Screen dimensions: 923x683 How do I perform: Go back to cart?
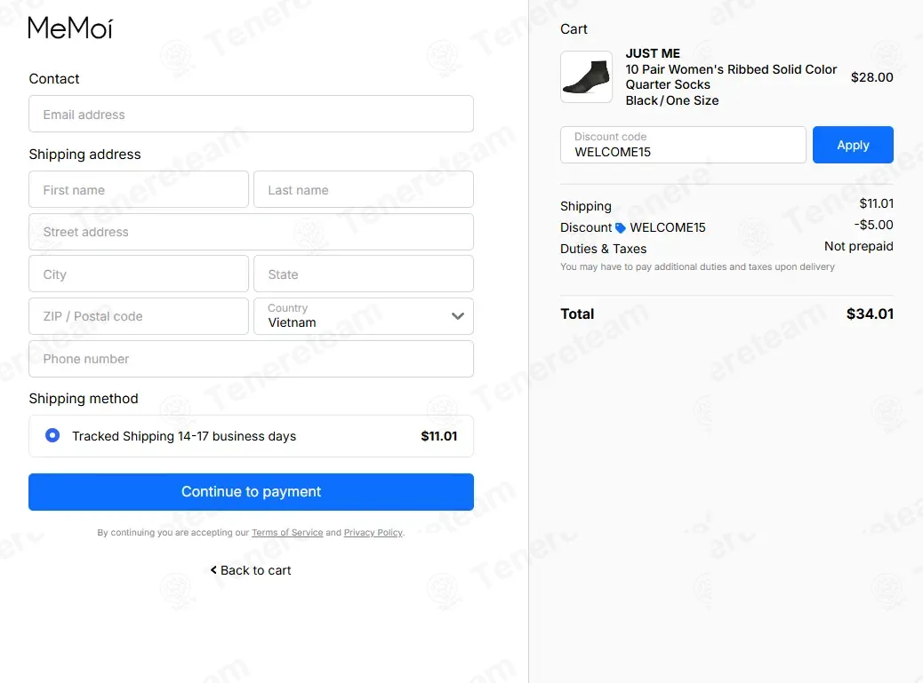tap(251, 570)
